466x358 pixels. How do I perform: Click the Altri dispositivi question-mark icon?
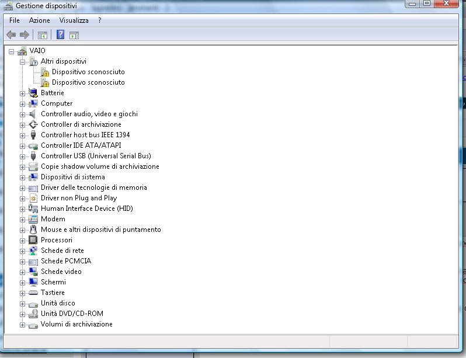pyautogui.click(x=34, y=61)
